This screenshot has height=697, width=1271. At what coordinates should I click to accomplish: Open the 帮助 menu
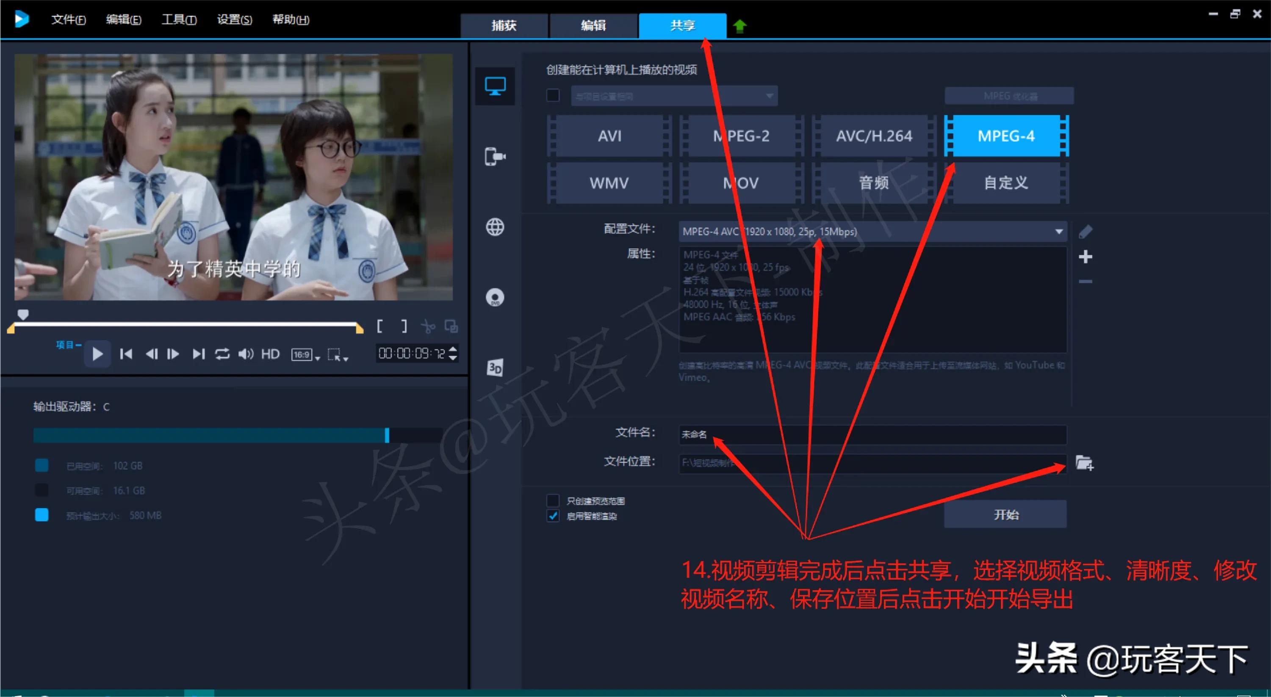tap(290, 20)
